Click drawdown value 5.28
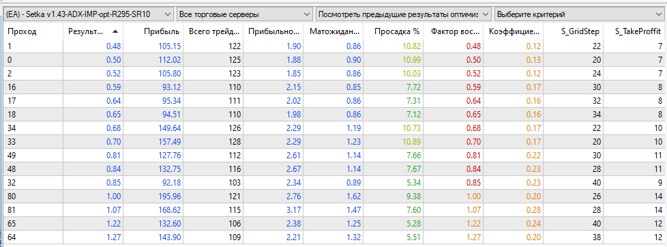 tap(413, 224)
